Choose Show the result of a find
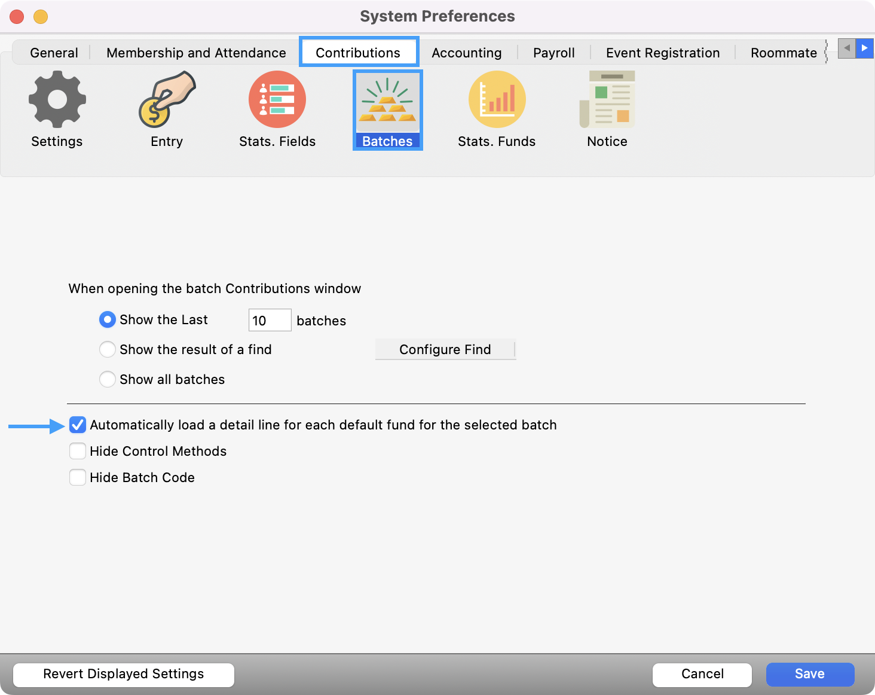Image resolution: width=875 pixels, height=695 pixels. 108,349
